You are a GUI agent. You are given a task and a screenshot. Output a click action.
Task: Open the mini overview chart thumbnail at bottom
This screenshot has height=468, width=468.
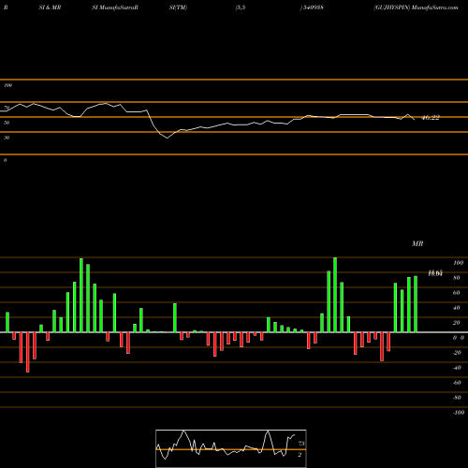pos(231,448)
